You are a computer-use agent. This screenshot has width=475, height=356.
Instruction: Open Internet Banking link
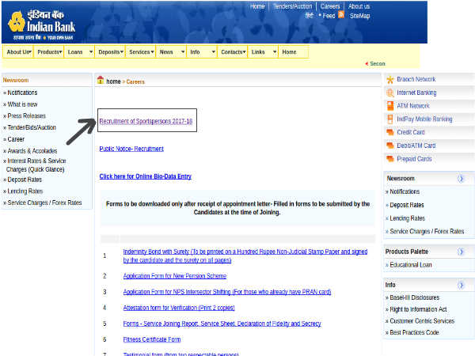pyautogui.click(x=416, y=93)
